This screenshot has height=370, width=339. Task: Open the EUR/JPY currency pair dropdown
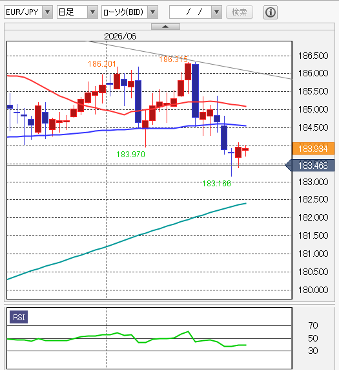tap(28, 12)
